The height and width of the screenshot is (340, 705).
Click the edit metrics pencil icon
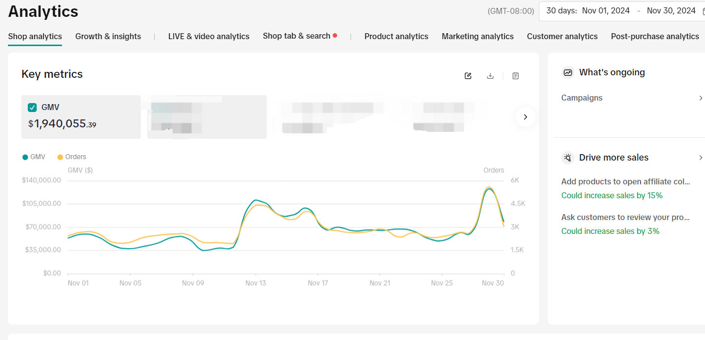click(468, 76)
